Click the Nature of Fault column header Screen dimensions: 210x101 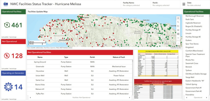point(119,57)
